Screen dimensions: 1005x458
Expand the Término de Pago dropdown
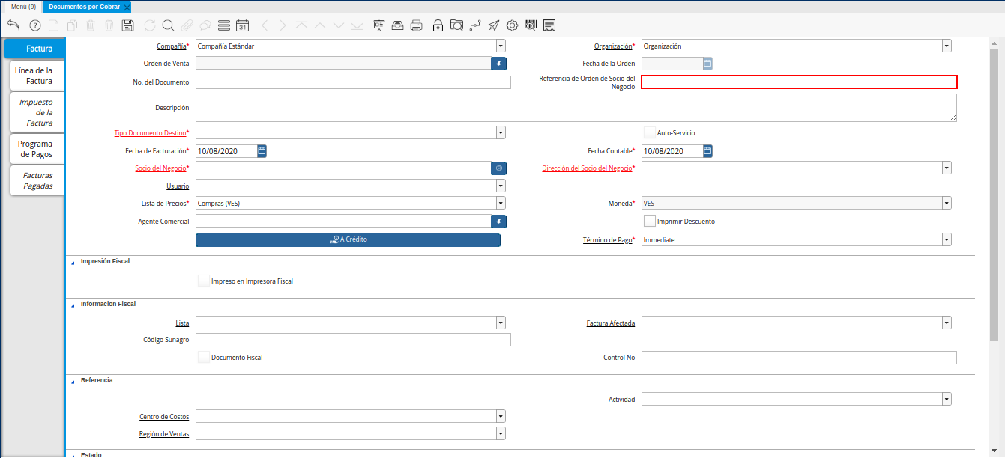click(947, 240)
